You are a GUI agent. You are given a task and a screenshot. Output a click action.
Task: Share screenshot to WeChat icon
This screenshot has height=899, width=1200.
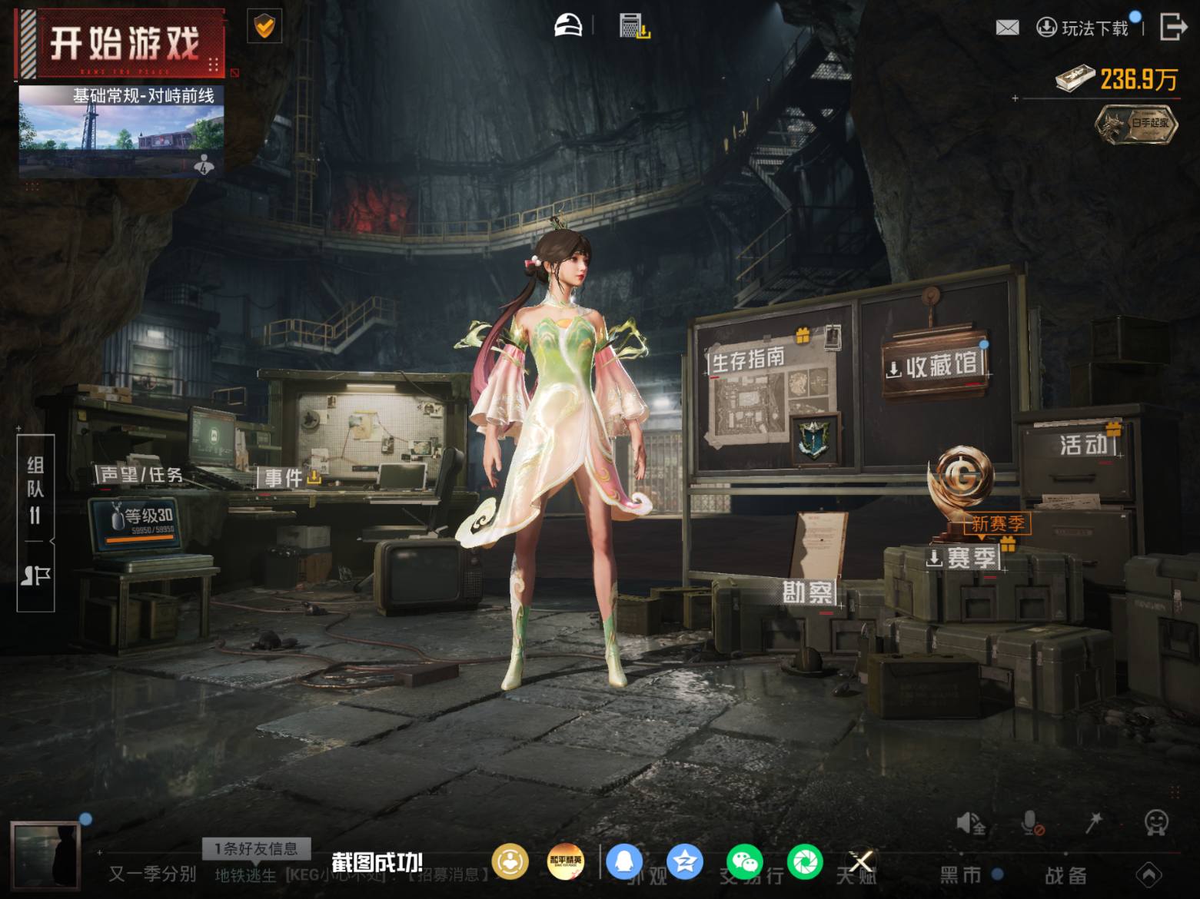coord(745,861)
